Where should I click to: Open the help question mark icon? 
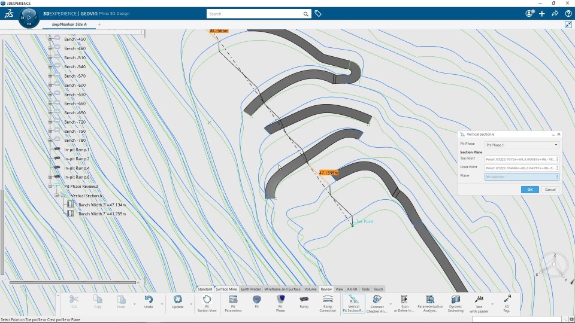point(568,14)
